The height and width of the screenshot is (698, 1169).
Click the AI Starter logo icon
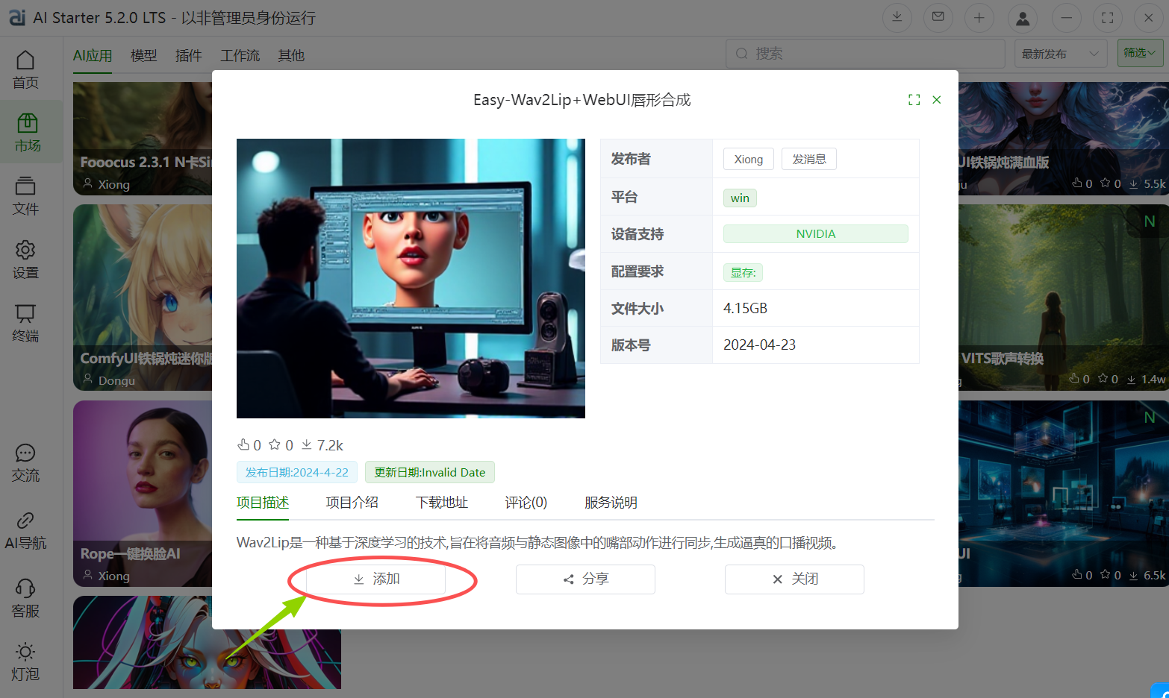17,16
